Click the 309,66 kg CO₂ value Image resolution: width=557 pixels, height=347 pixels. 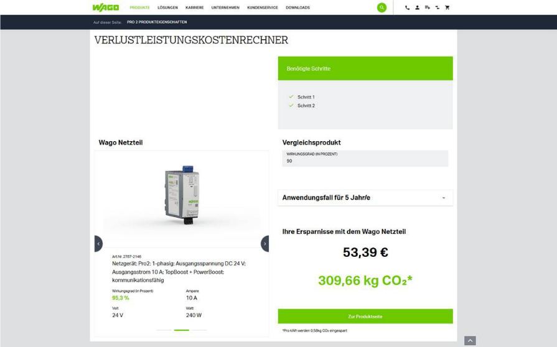365,280
